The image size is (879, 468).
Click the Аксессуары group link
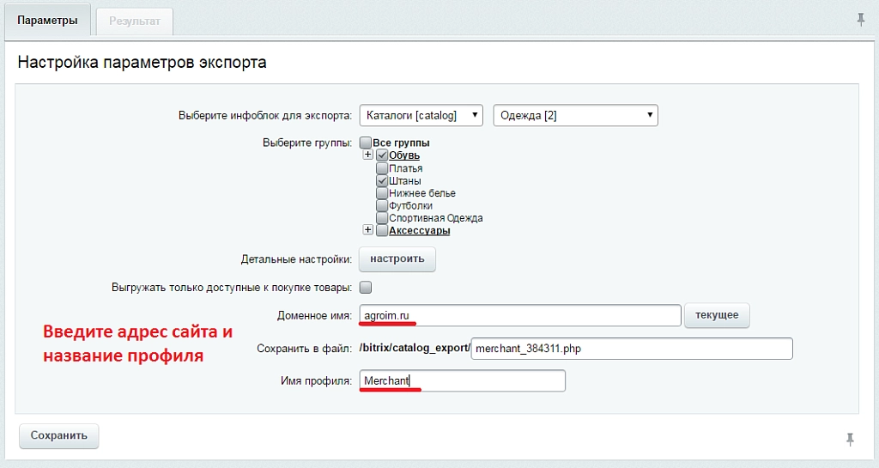pos(419,230)
